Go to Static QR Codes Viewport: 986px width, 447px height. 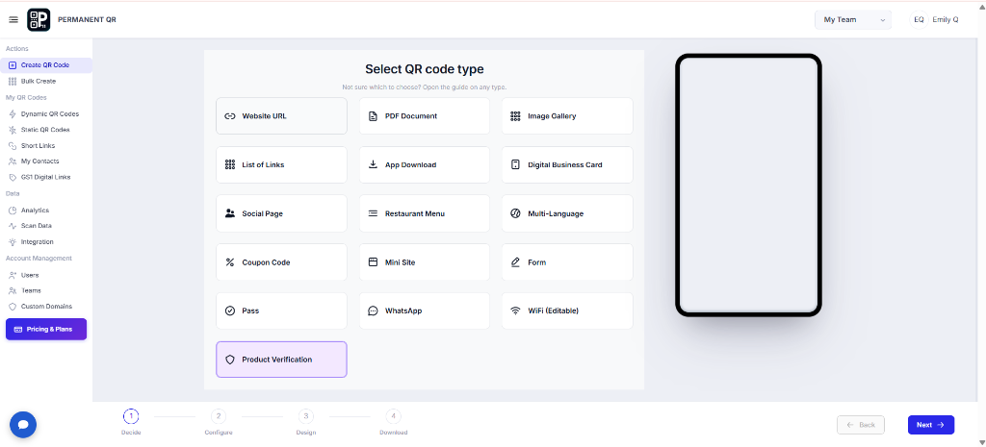click(x=46, y=130)
